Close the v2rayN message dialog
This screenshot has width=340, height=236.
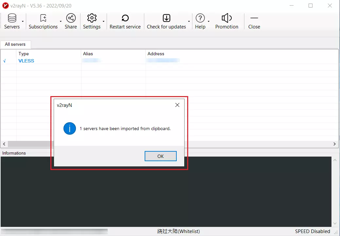177,105
